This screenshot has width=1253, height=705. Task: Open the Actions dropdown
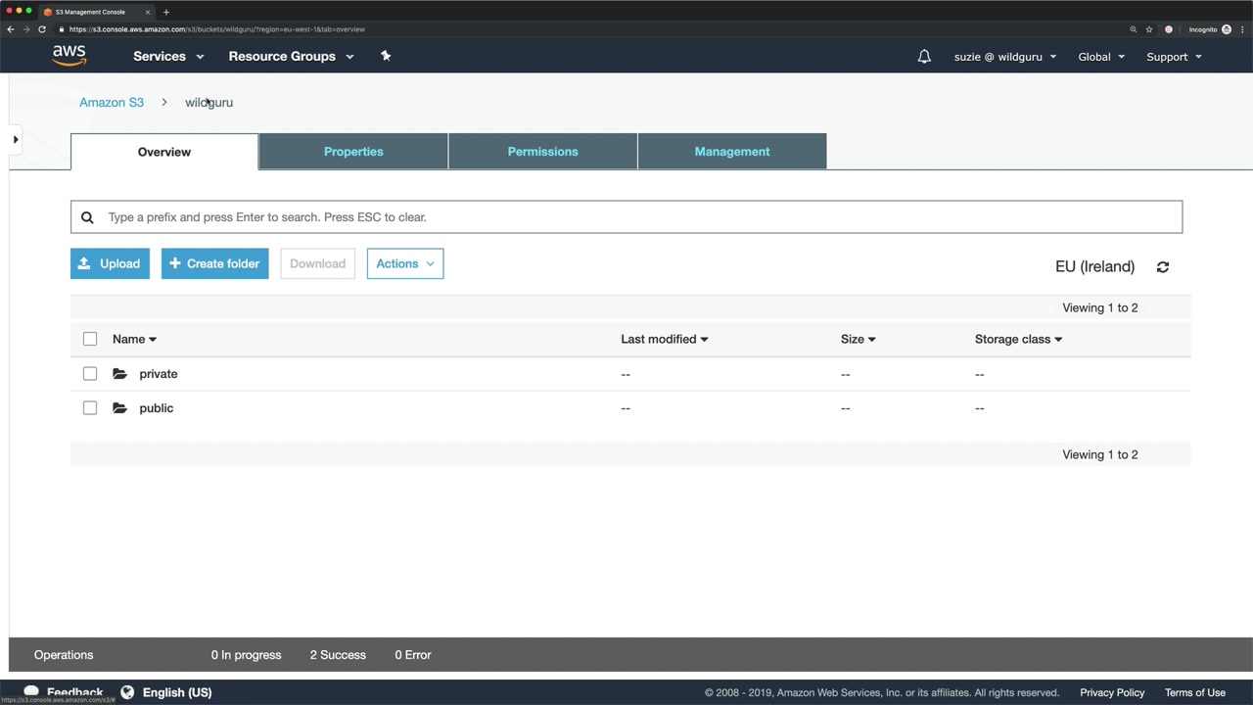405,263
